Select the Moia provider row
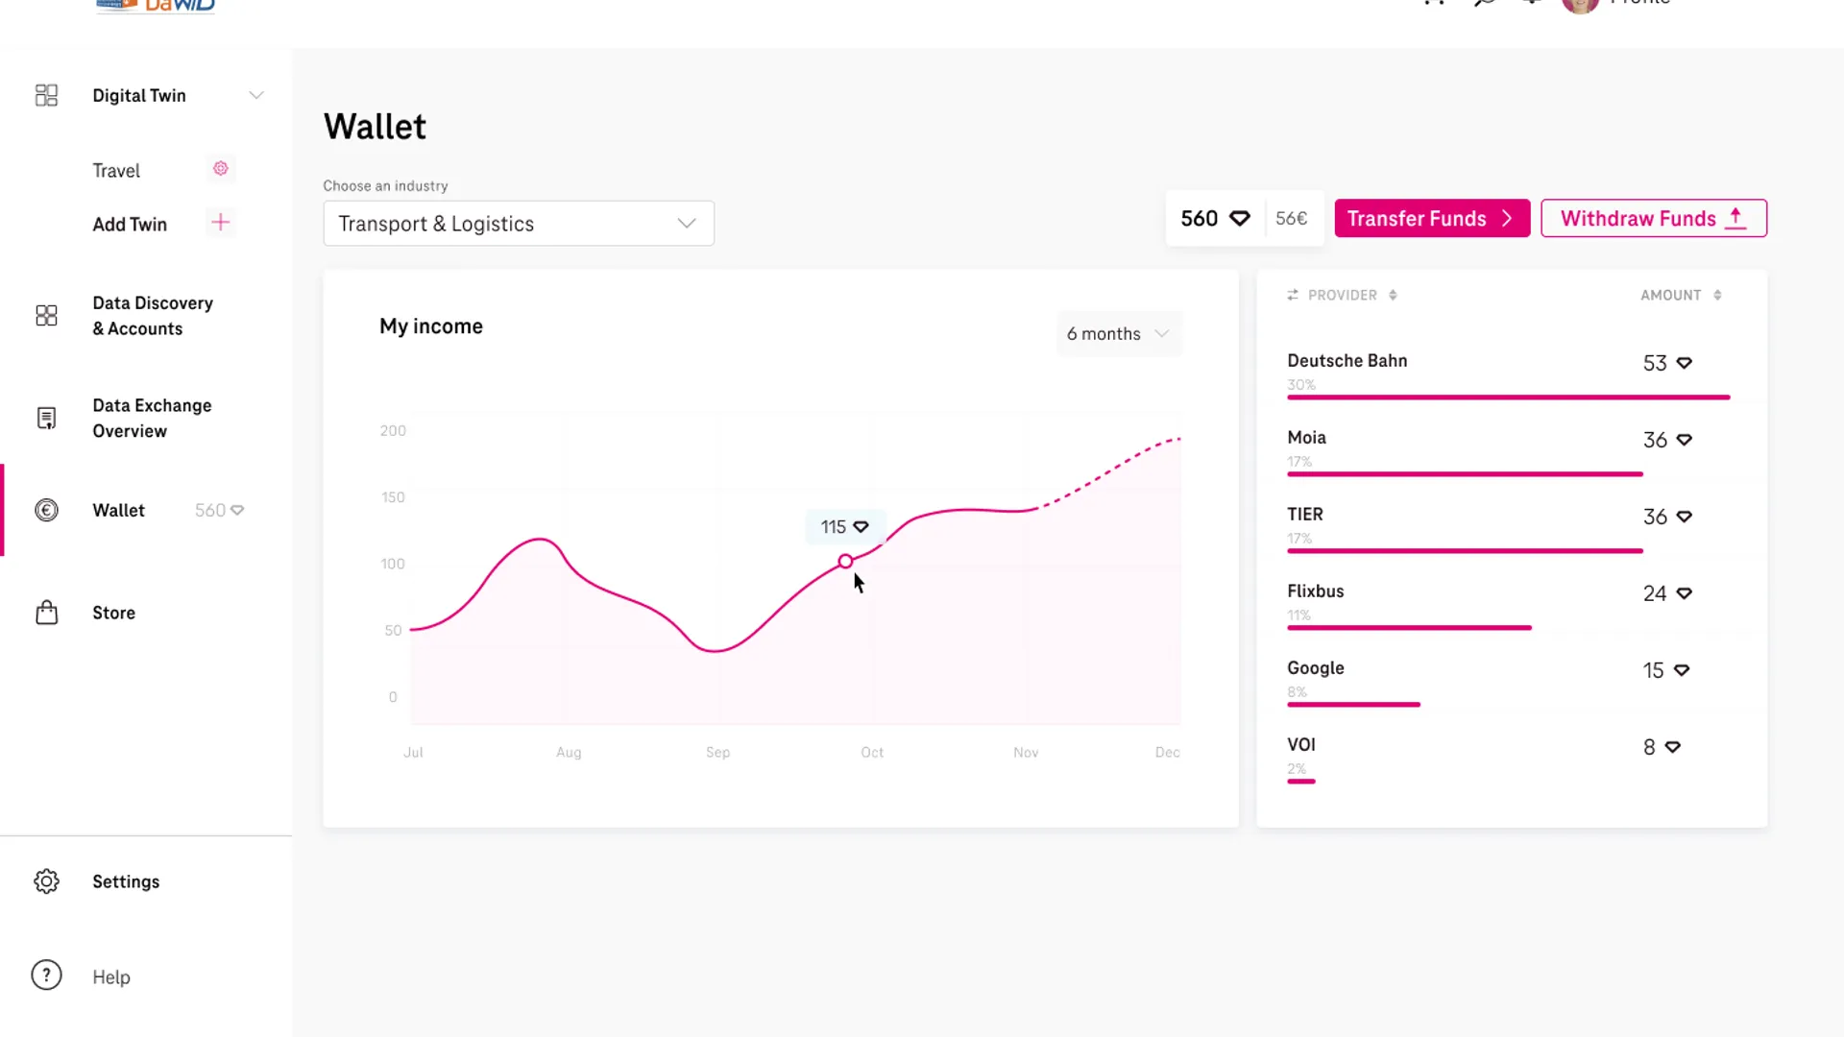Screen dimensions: 1844x1037 [1509, 453]
